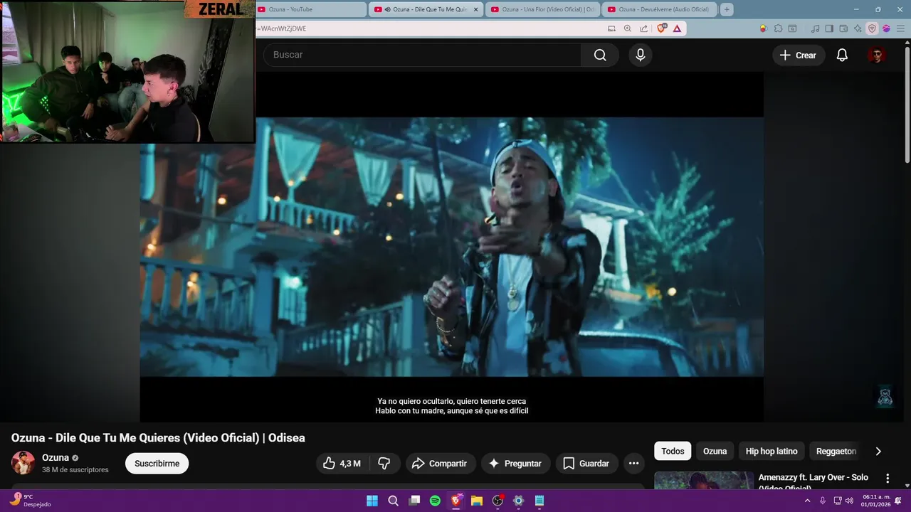Viewport: 911px width, 512px height.
Task: Focus the Buscar search field
Action: point(423,55)
